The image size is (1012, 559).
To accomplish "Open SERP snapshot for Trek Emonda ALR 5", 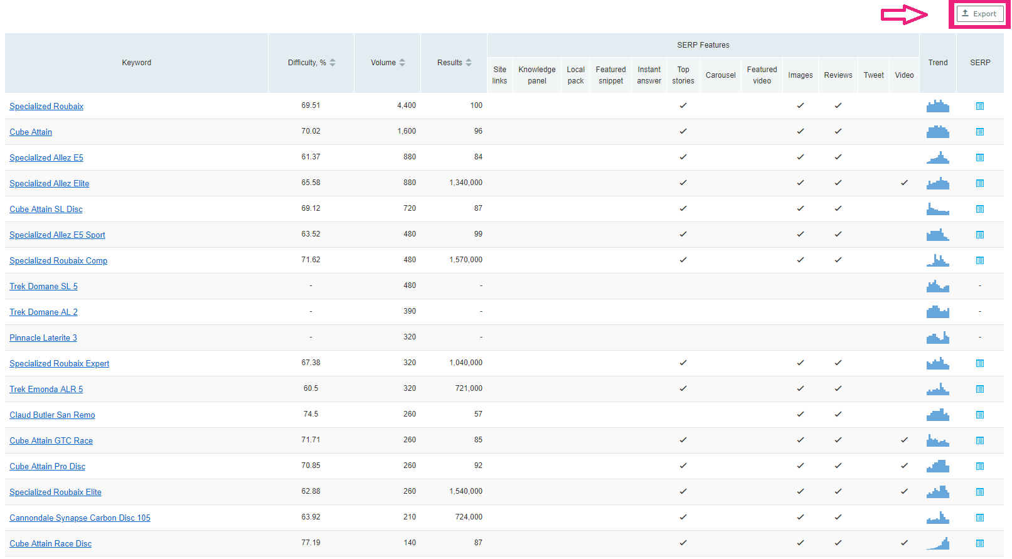I will tap(980, 389).
